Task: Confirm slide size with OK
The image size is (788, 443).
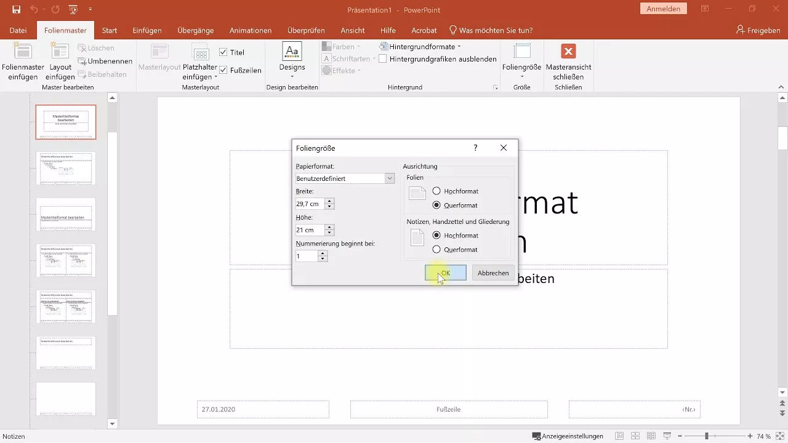Action: pyautogui.click(x=445, y=273)
